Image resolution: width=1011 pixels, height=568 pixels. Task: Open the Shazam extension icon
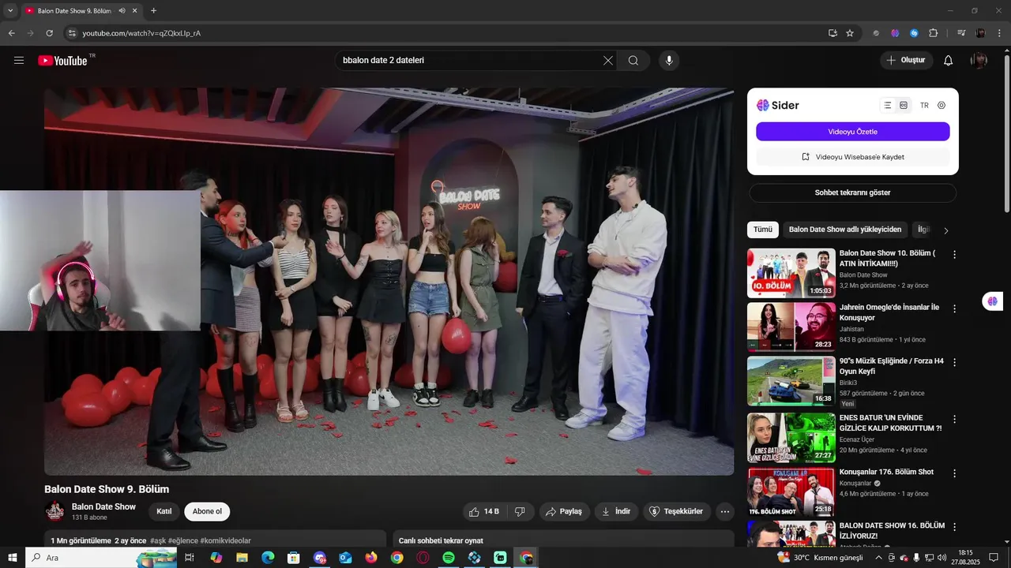click(914, 33)
